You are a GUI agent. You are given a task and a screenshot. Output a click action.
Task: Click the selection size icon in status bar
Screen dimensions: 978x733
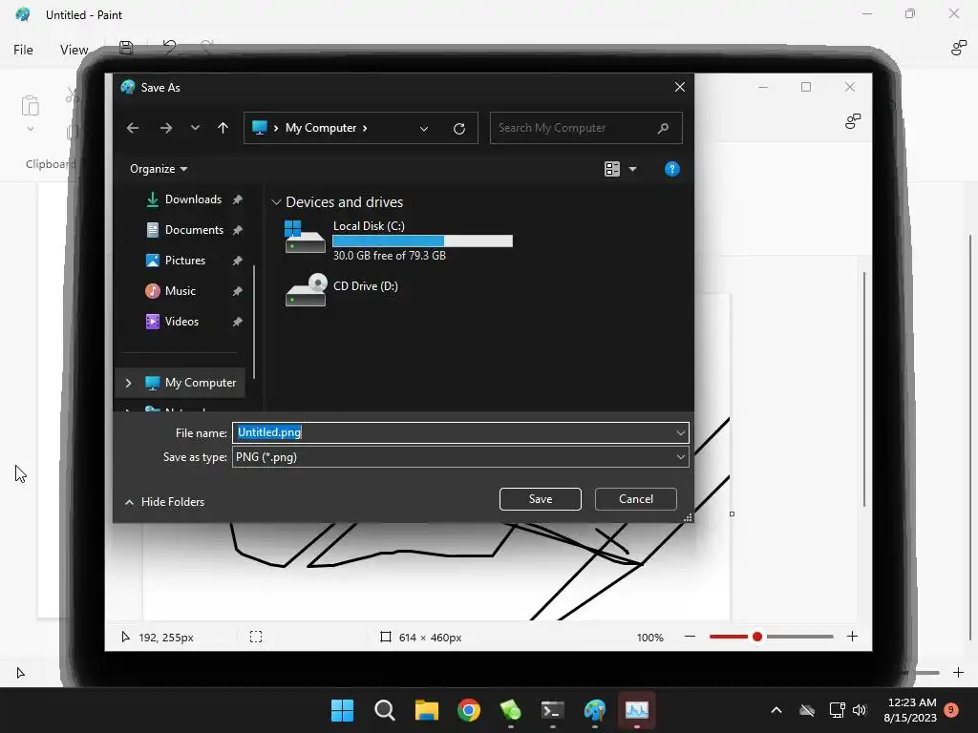coord(256,637)
